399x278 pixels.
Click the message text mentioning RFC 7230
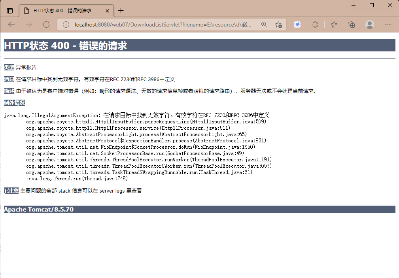[x=95, y=79]
